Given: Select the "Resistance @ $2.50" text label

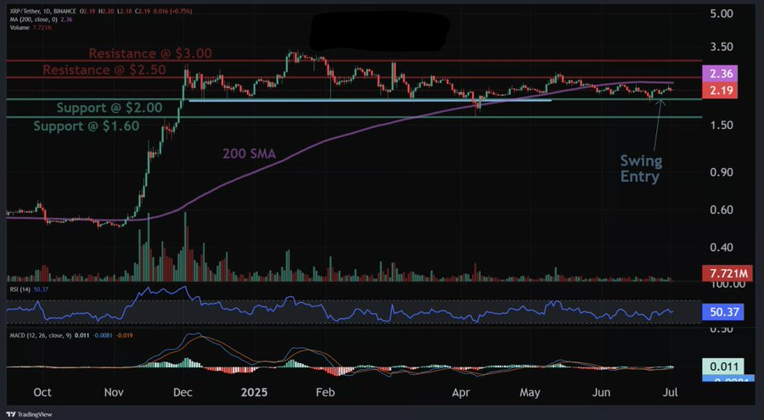Looking at the screenshot, I should (x=104, y=70).
